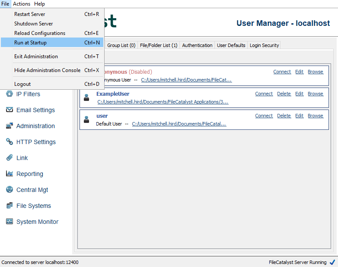This screenshot has width=338, height=267.
Task: Open File Systems in sidebar
Action: point(34,206)
